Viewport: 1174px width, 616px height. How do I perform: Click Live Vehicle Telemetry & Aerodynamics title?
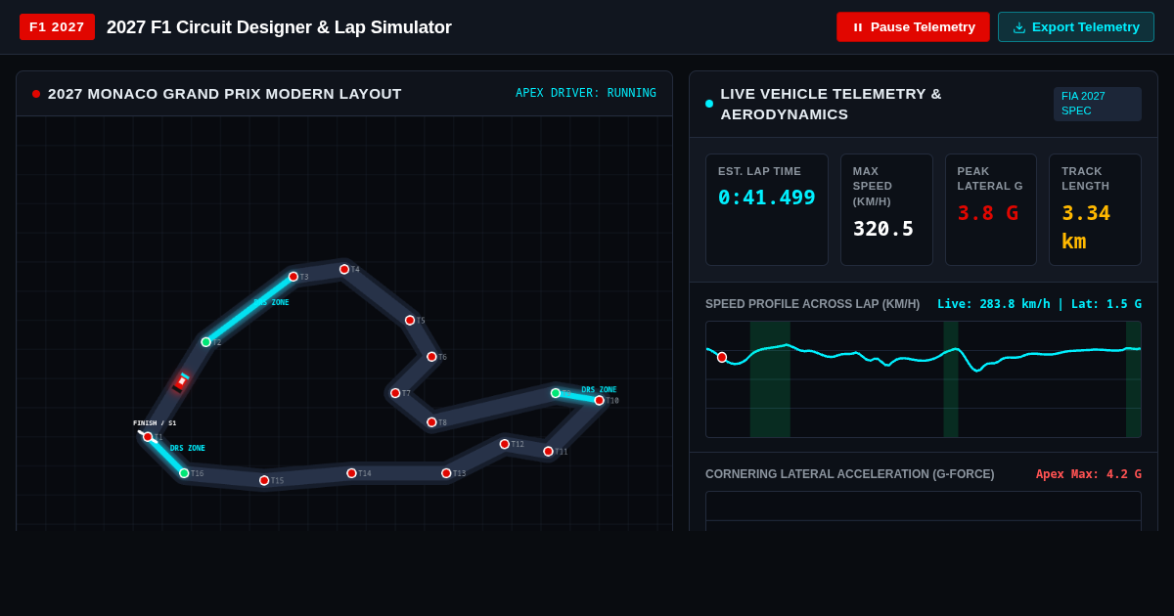pos(832,104)
